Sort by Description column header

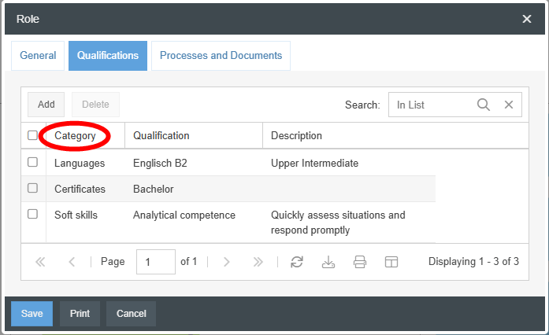tap(395, 136)
